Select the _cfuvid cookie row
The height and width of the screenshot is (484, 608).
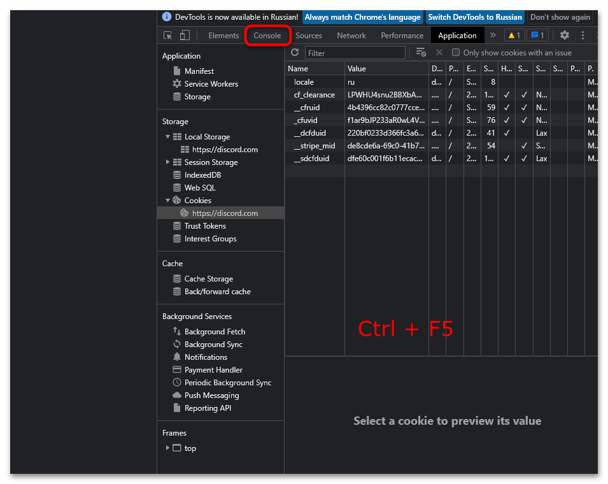tap(441, 120)
